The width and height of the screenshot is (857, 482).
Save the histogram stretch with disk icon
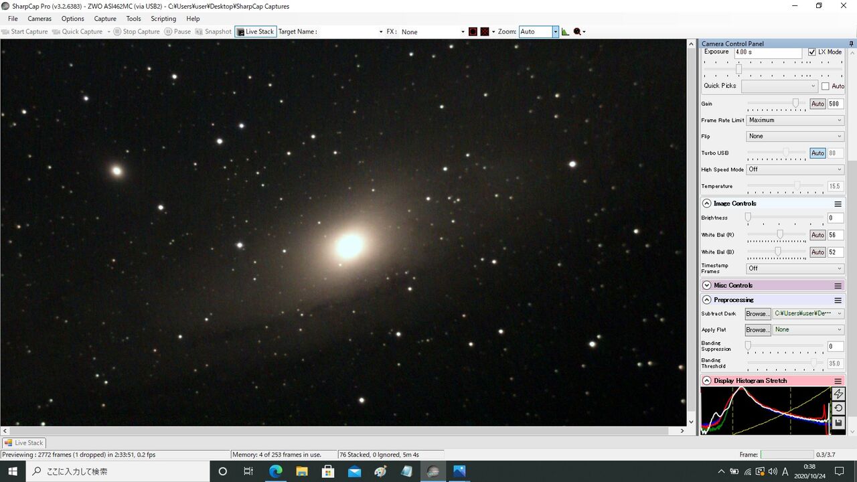coord(838,422)
